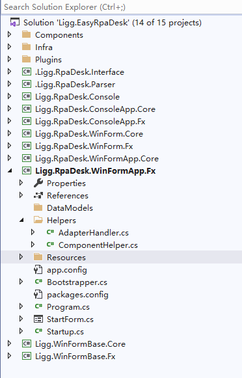242x378 pixels.
Task: Click the Ligg.RpaDesk.WinFormApp.Fx project icon
Action: coord(27,170)
